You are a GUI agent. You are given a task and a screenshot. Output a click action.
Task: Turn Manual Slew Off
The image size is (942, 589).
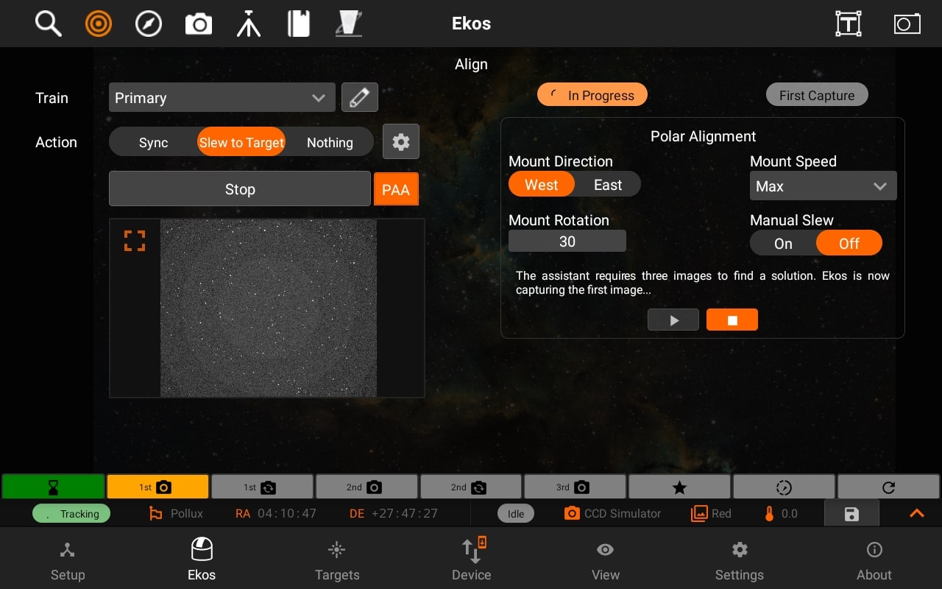[849, 244]
